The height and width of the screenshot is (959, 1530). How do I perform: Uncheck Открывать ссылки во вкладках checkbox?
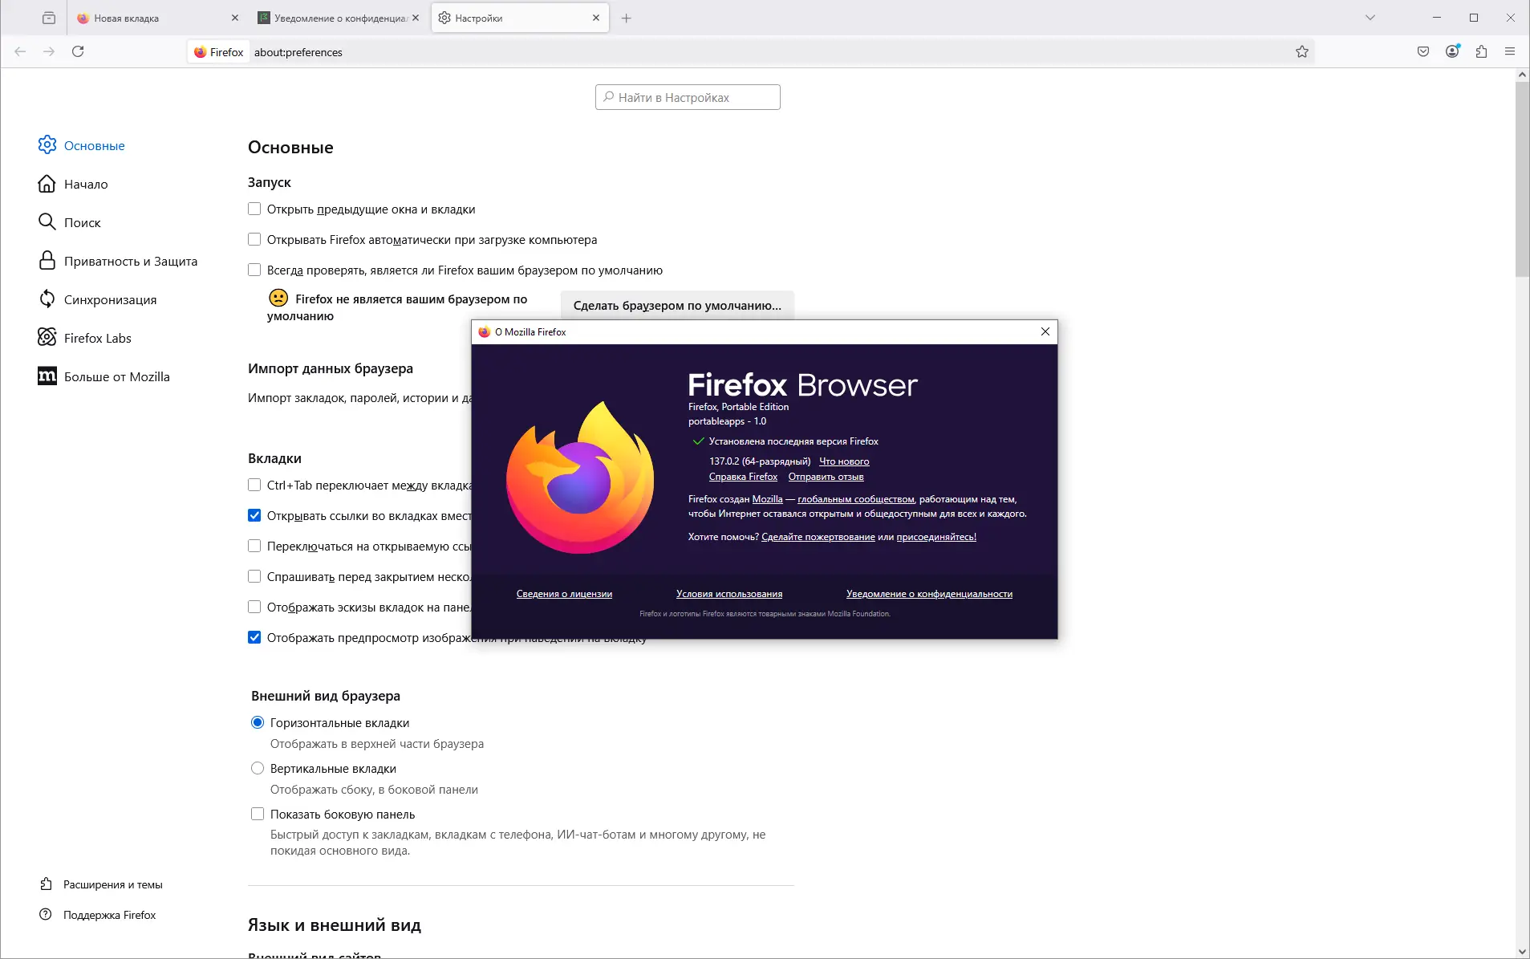click(x=254, y=515)
